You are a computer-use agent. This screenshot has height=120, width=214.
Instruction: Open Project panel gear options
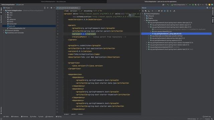51,8
